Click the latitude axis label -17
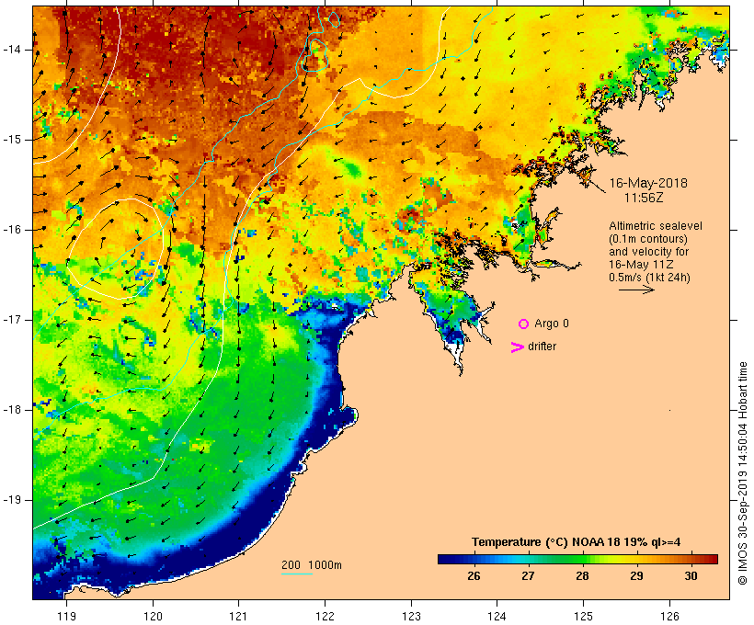 click(12, 320)
